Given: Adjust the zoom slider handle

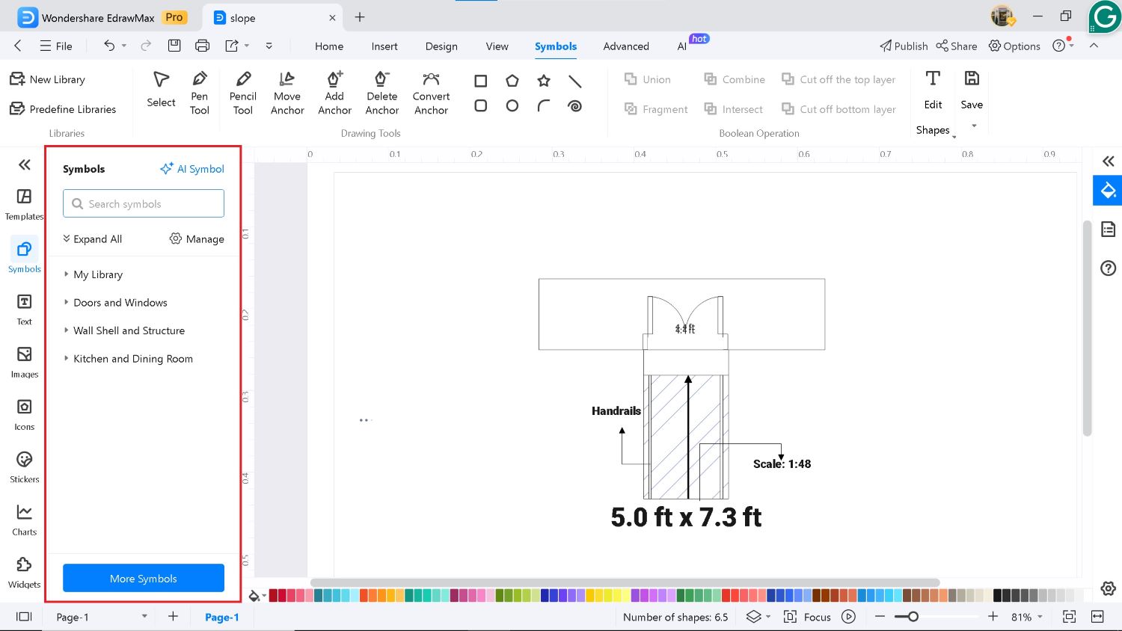Looking at the screenshot, I should click(913, 617).
